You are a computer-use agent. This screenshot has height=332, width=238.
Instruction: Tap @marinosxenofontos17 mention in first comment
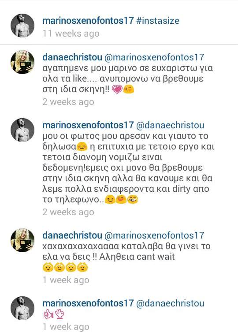pyautogui.click(x=154, y=57)
